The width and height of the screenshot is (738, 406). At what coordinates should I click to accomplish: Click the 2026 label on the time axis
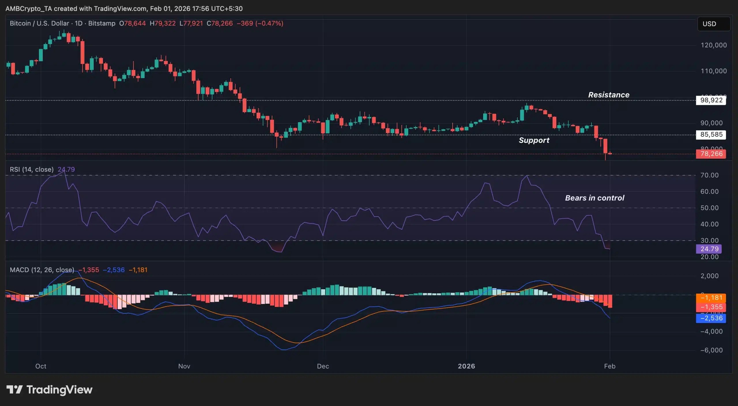point(466,366)
